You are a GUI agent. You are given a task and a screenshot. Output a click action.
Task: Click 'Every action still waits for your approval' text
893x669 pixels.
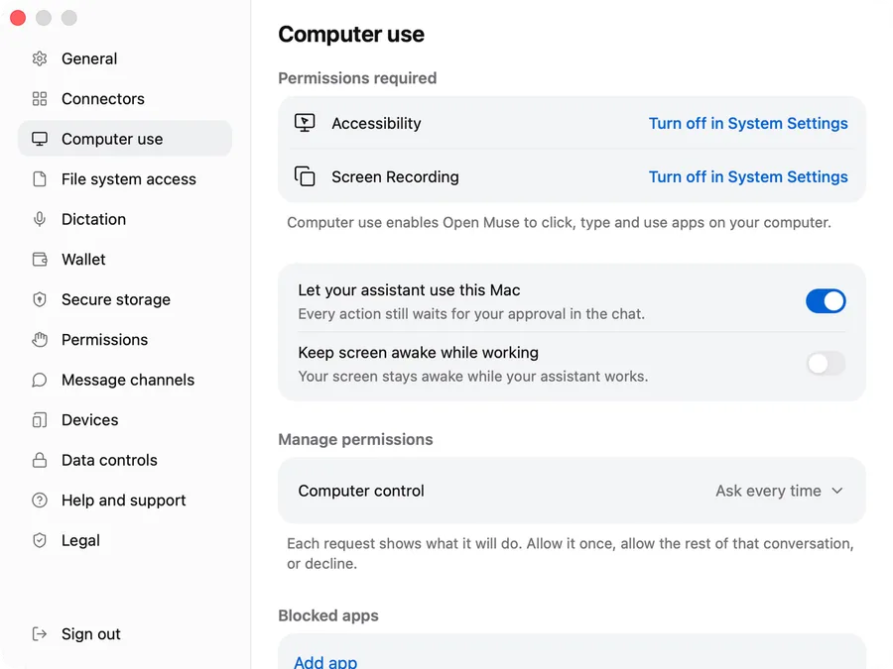[471, 314]
